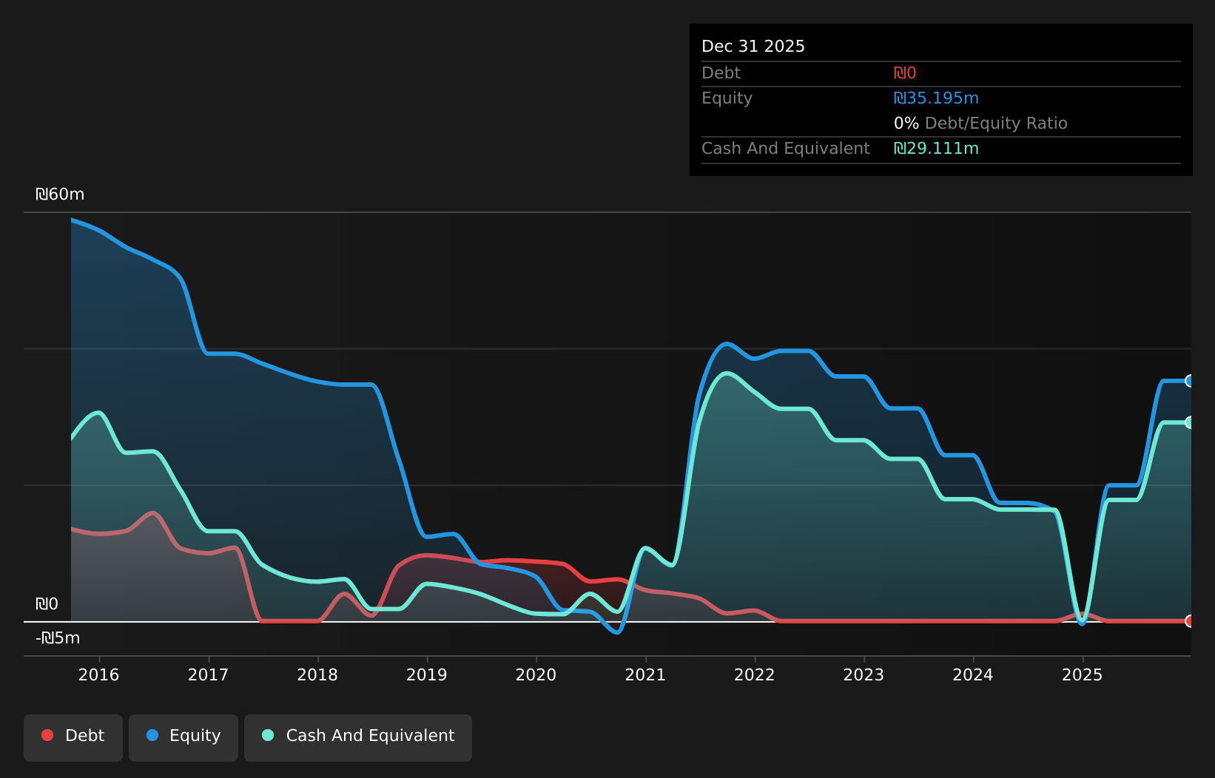Click the -₪5m y-axis label

(58, 638)
